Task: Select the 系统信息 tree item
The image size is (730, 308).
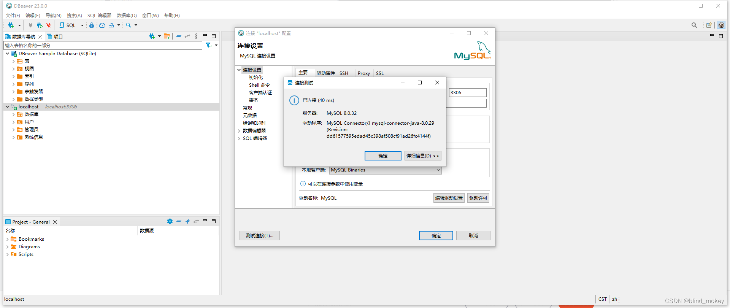Action: 33,137
